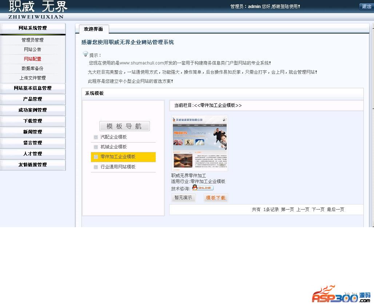374x304 pixels.
Task: Go to 下一页 in pagination
Action: (x=318, y=210)
